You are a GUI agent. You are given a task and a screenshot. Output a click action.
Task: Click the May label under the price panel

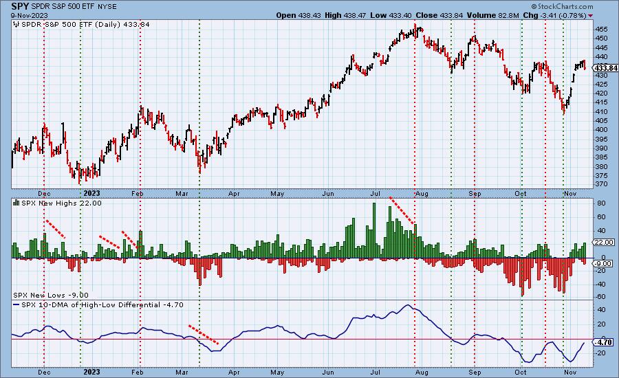[x=277, y=194]
